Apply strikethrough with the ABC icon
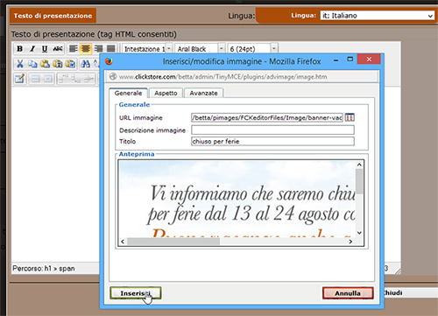Image resolution: width=438 pixels, height=316 pixels. pyautogui.click(x=58, y=49)
